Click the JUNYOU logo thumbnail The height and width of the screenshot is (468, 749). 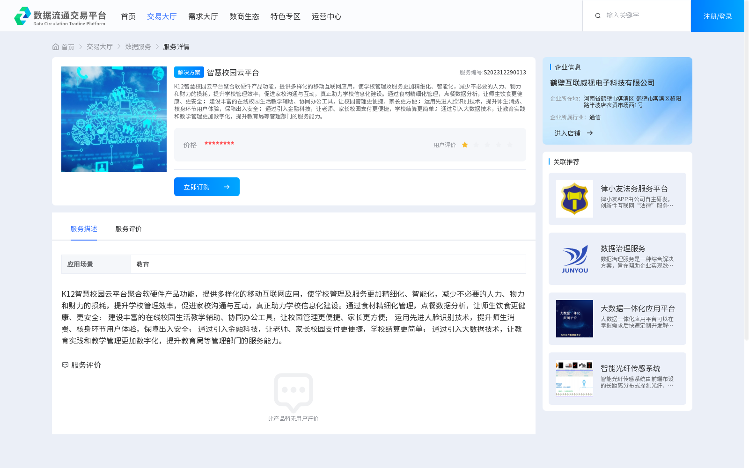click(574, 259)
